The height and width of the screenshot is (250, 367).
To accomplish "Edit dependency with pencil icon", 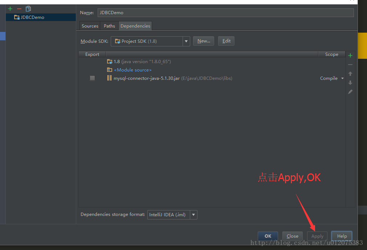I will (x=350, y=92).
